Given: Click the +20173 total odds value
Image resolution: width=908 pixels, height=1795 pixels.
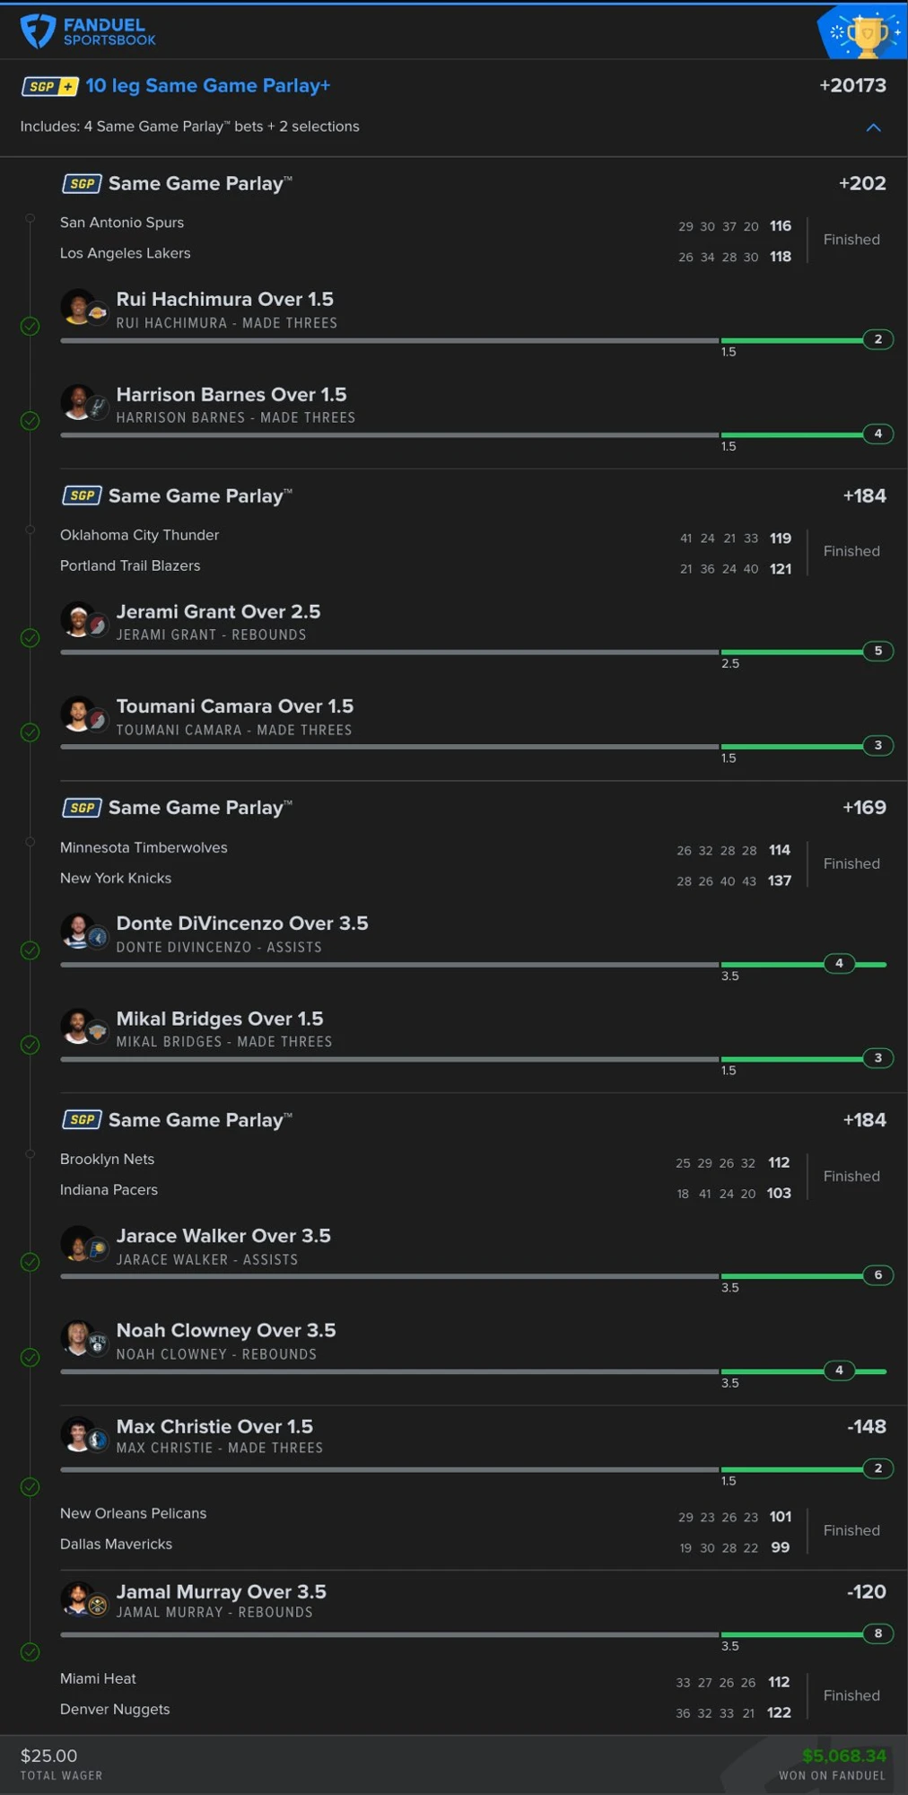Looking at the screenshot, I should [852, 86].
